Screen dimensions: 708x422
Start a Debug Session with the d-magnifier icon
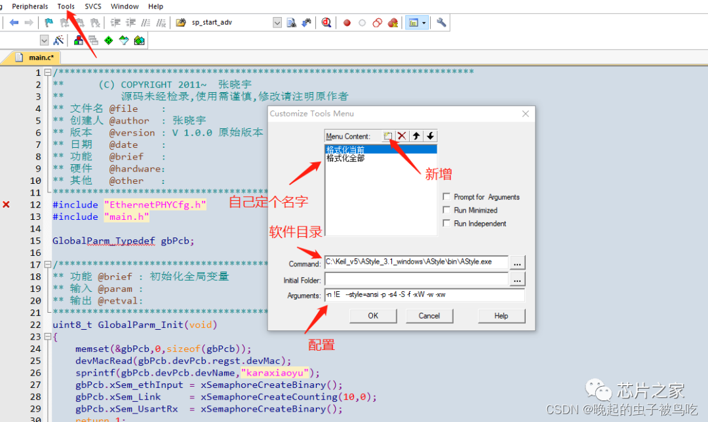[326, 22]
